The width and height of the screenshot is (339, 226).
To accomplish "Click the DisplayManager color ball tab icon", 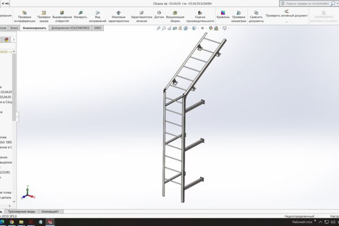I will pos(6,40).
